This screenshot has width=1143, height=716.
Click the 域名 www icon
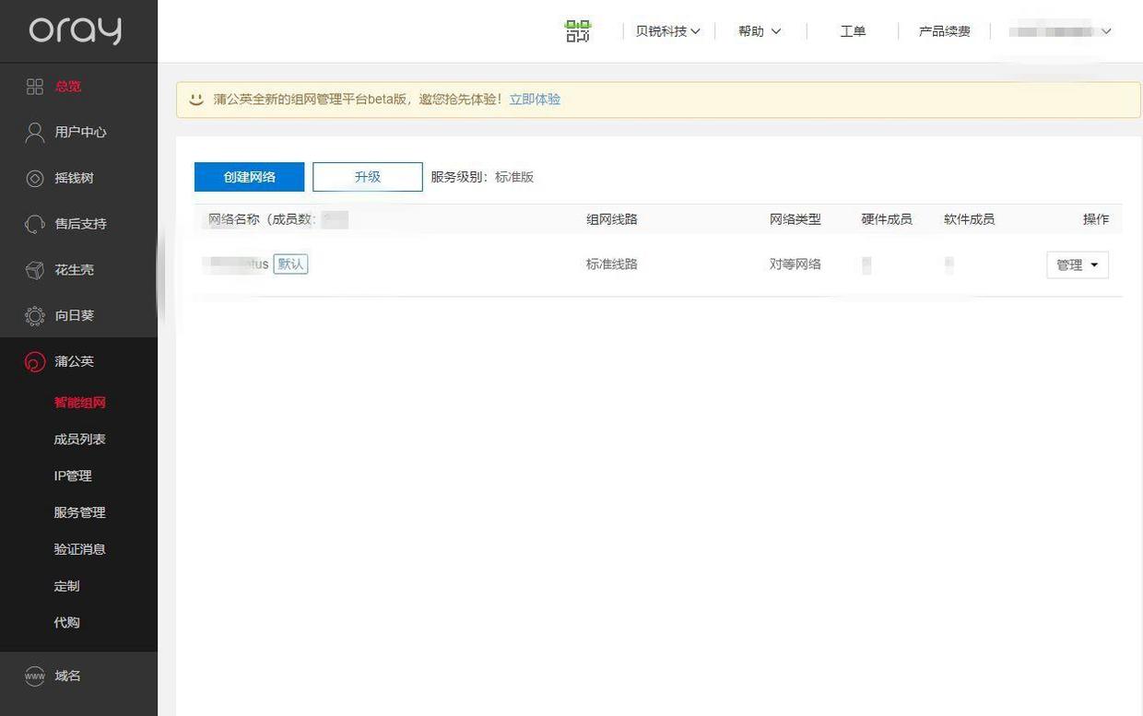(x=35, y=675)
